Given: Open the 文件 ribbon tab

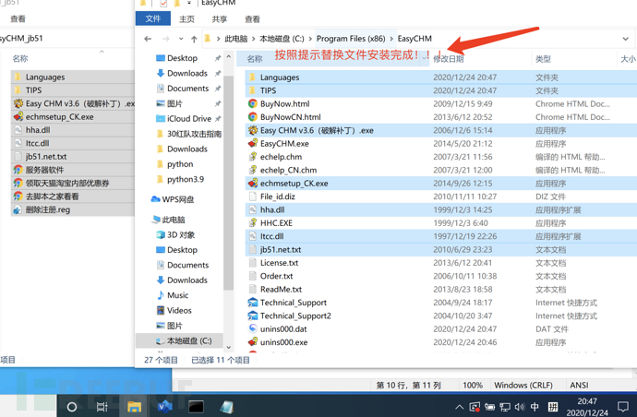Looking at the screenshot, I should (x=152, y=18).
